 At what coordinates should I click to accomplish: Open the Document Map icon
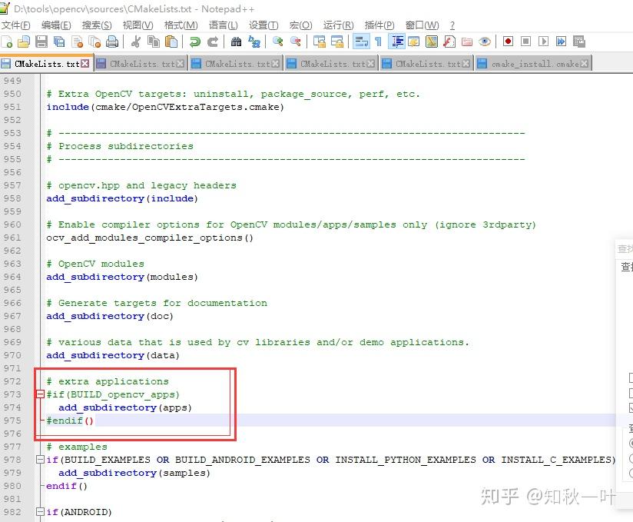pos(432,42)
